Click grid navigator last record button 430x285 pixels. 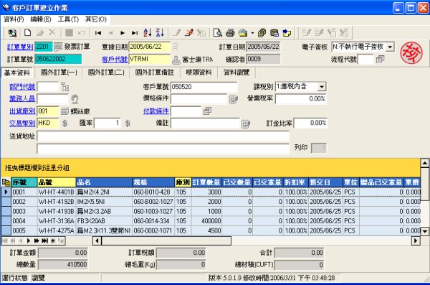44,241
